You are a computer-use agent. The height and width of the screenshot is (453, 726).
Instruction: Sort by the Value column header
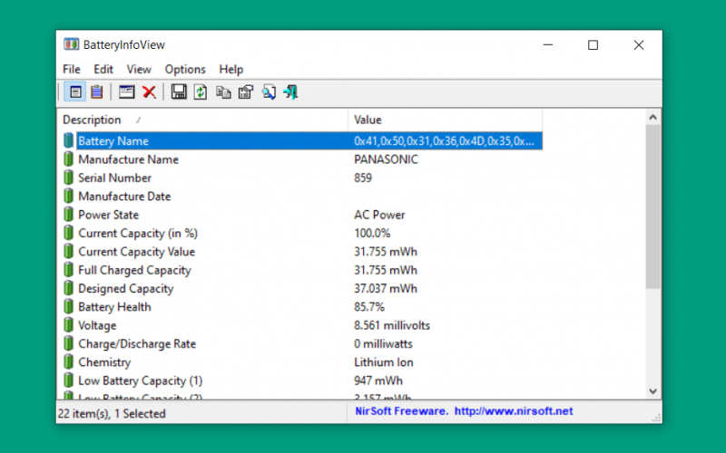coord(445,120)
